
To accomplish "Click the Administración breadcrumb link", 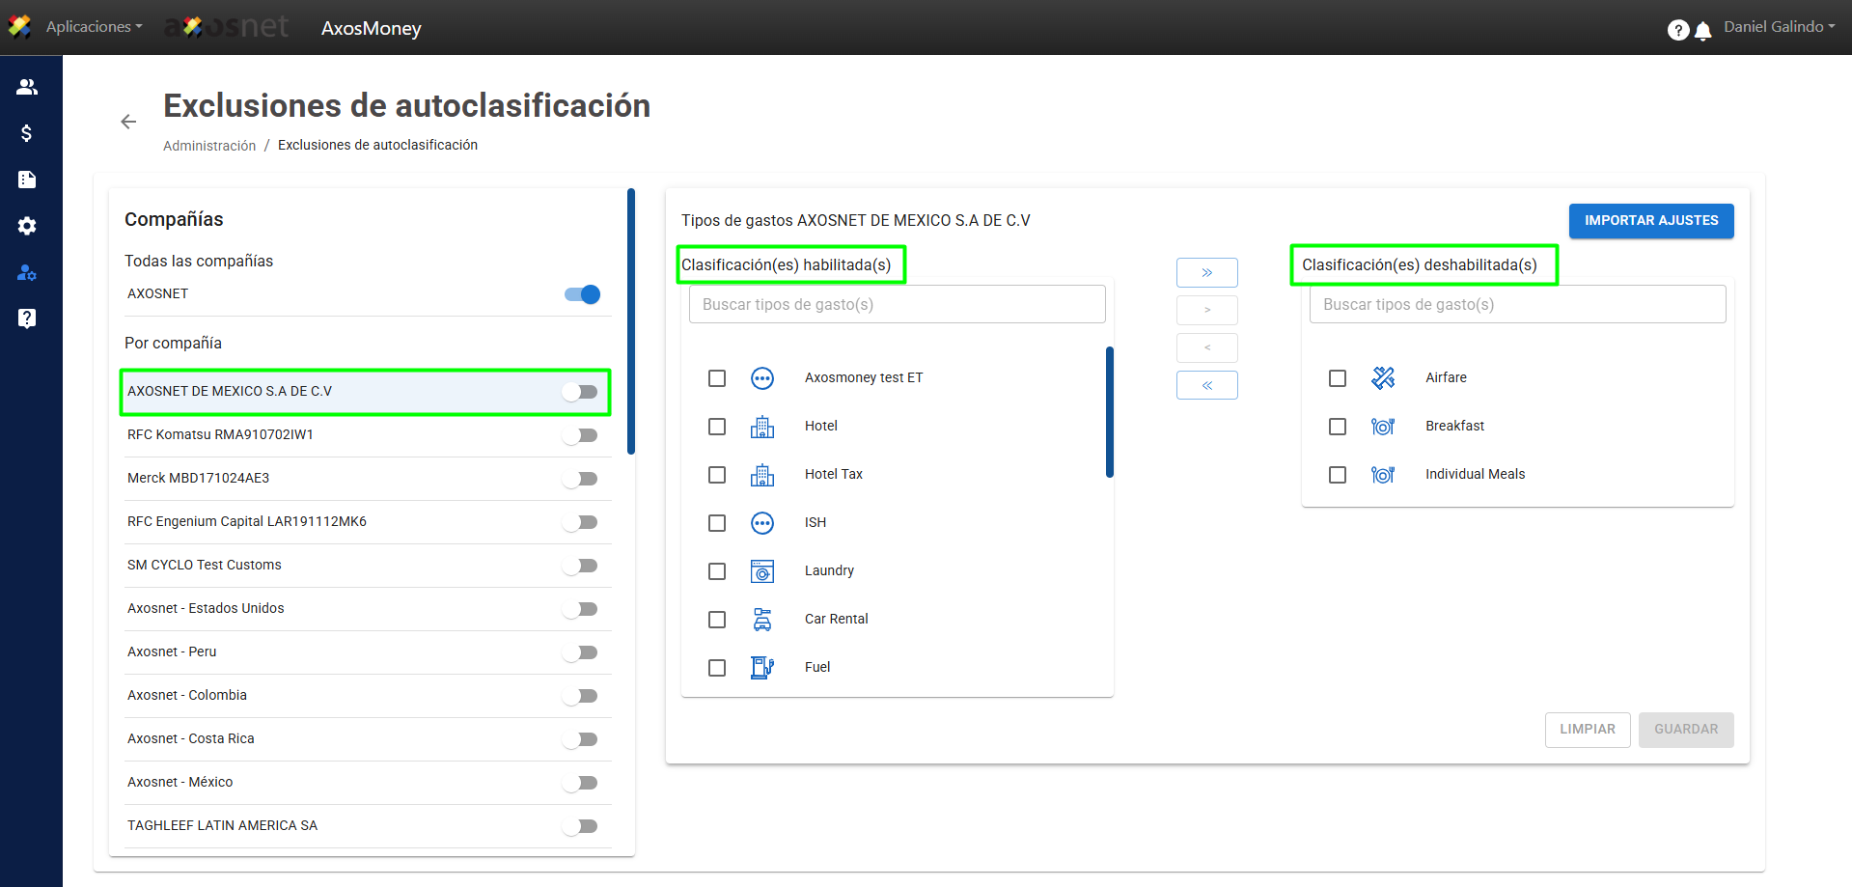I will click(209, 146).
